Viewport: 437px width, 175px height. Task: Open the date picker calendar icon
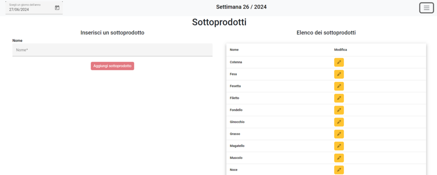tap(57, 8)
